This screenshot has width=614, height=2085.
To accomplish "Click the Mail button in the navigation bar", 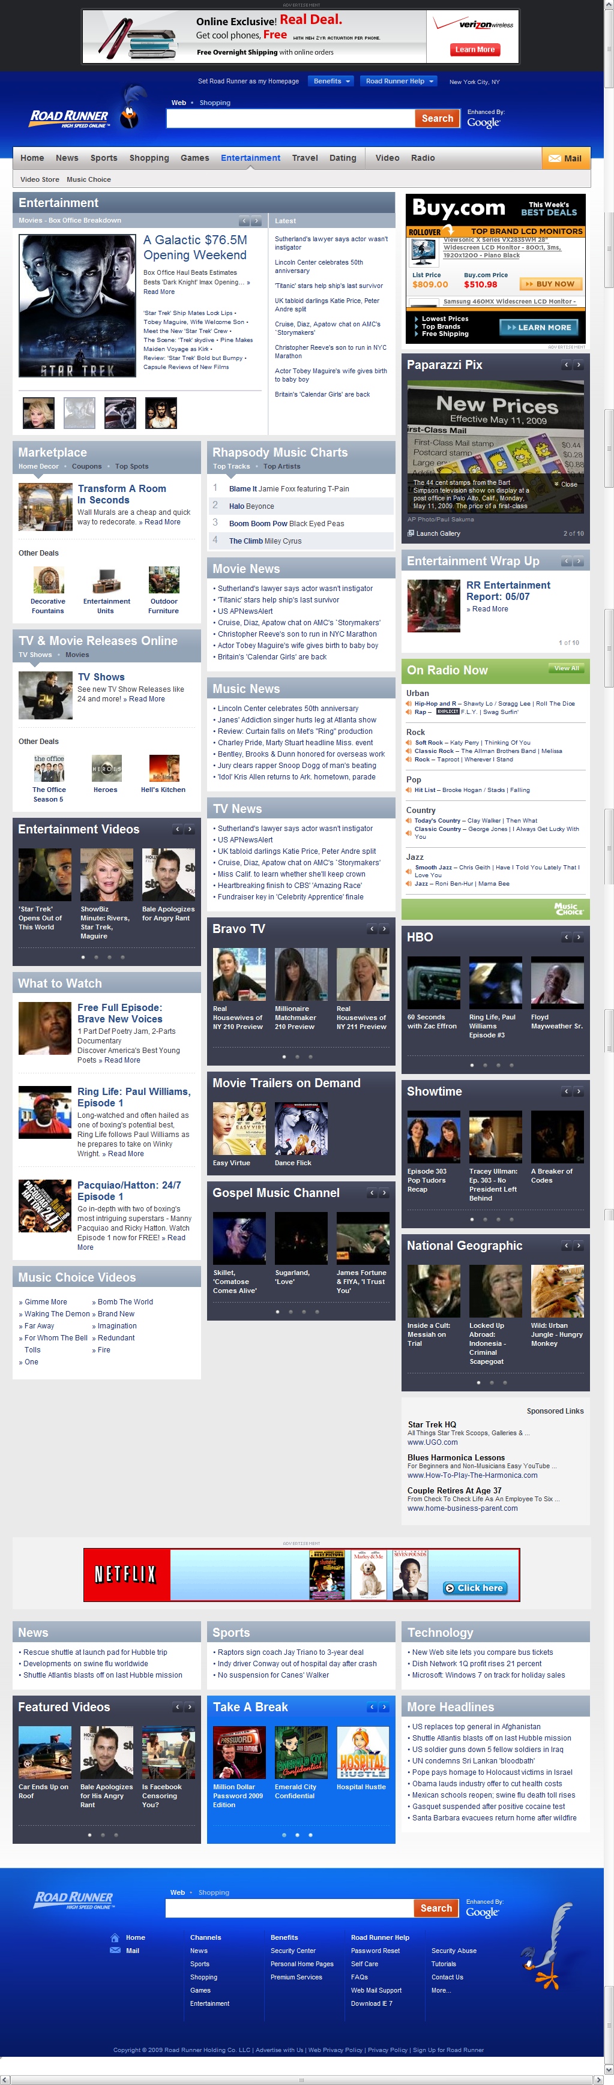I will (565, 158).
